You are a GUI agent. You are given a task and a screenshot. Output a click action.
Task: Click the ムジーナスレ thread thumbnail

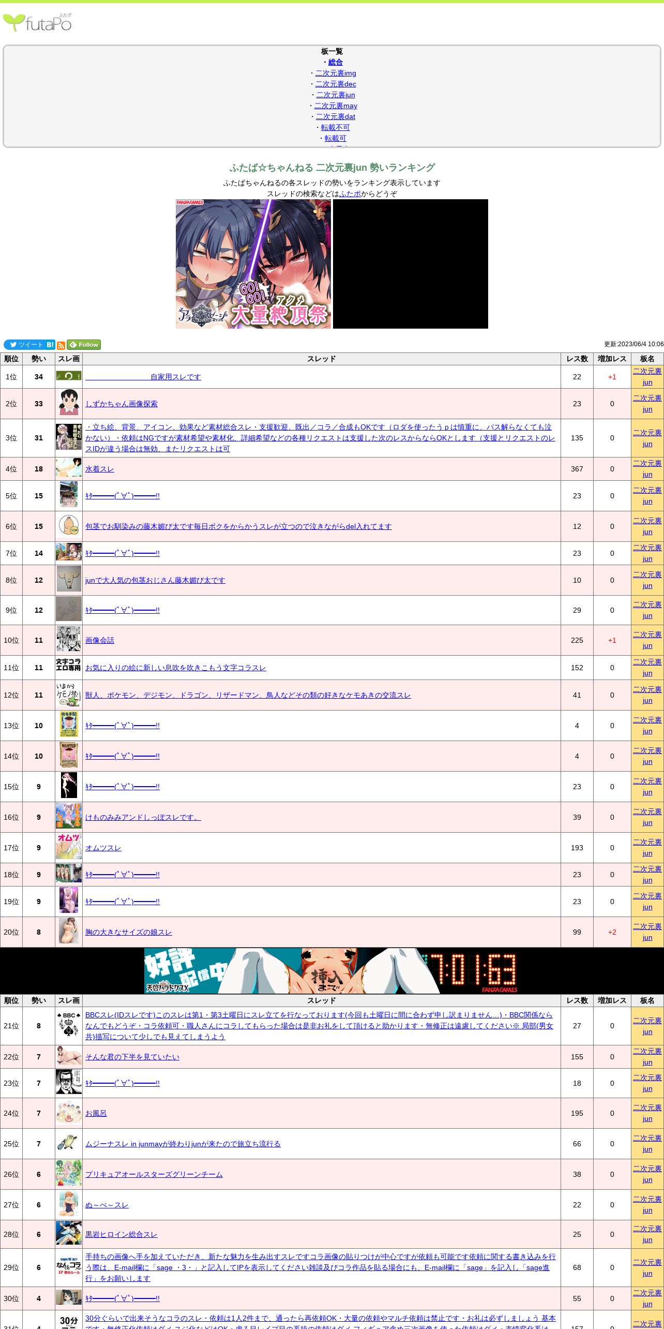69,1143
